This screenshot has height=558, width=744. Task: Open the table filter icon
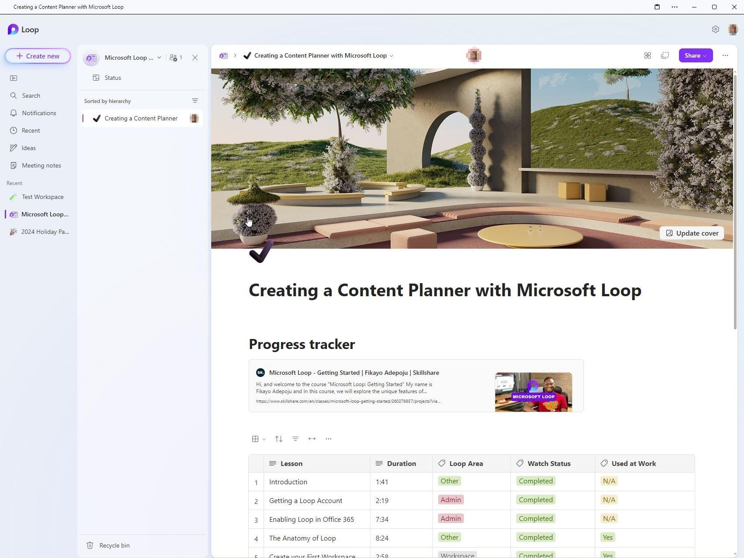pos(295,439)
